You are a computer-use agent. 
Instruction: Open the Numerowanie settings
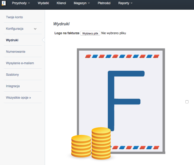click(16, 52)
